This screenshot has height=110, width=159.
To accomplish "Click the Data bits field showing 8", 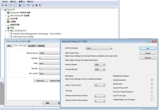I will click(x=50, y=58).
